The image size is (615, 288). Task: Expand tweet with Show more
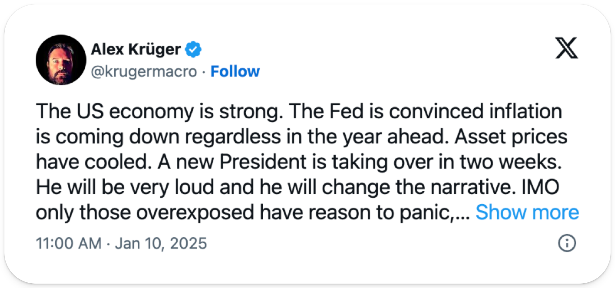click(x=527, y=212)
